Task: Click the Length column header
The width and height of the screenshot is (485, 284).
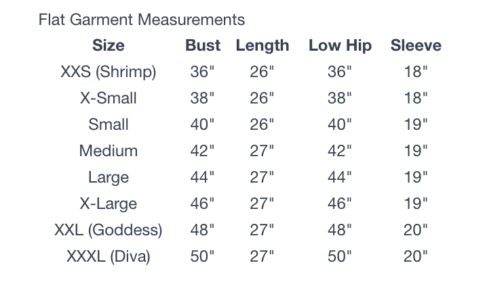Action: tap(263, 46)
